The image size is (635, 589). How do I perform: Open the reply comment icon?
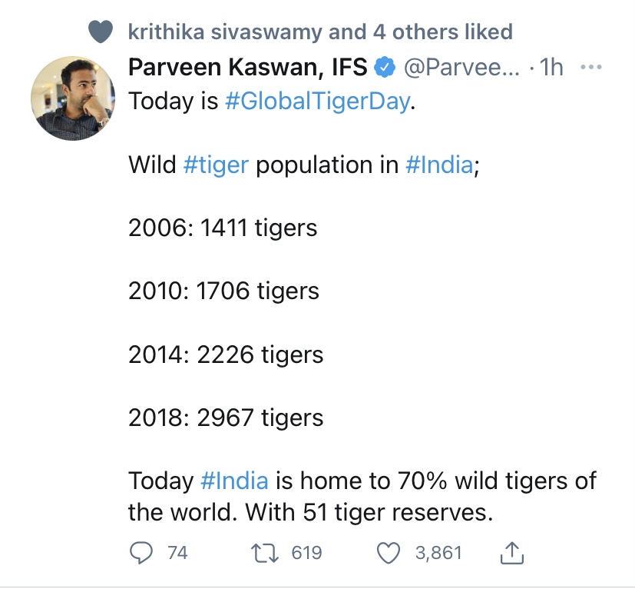[x=141, y=553]
